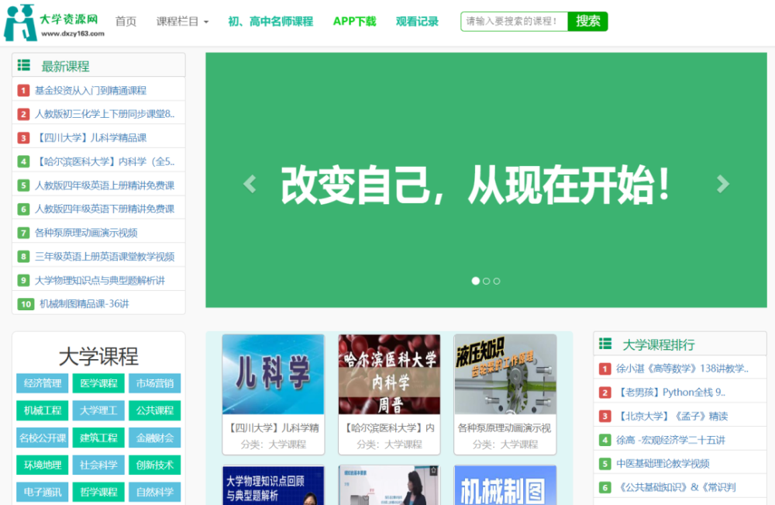Viewport: 775px width, 505px height.
Task: Open ranked 《公共基础知识》&《常识判 link
Action: [x=676, y=487]
